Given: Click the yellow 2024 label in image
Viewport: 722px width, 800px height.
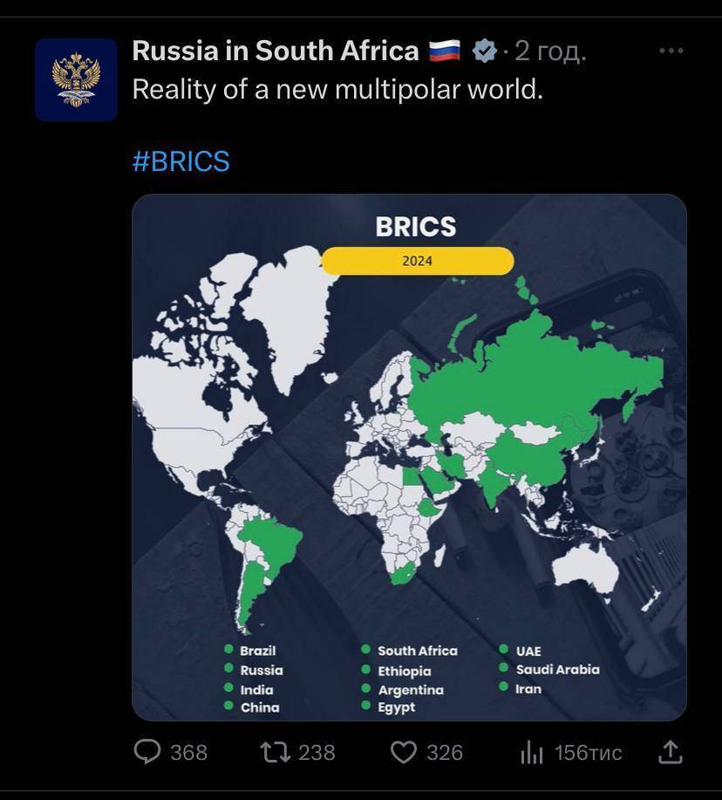Looking at the screenshot, I should (x=418, y=261).
